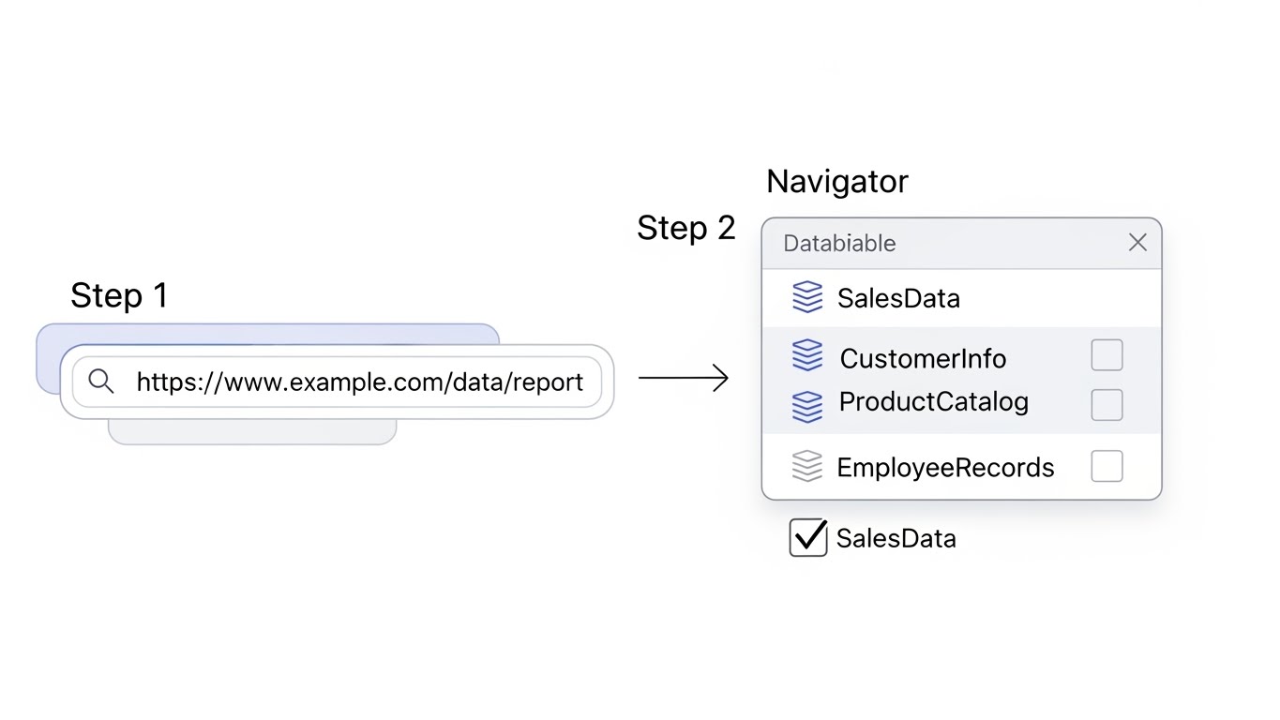Close the Databiable navigator panel

click(1137, 243)
